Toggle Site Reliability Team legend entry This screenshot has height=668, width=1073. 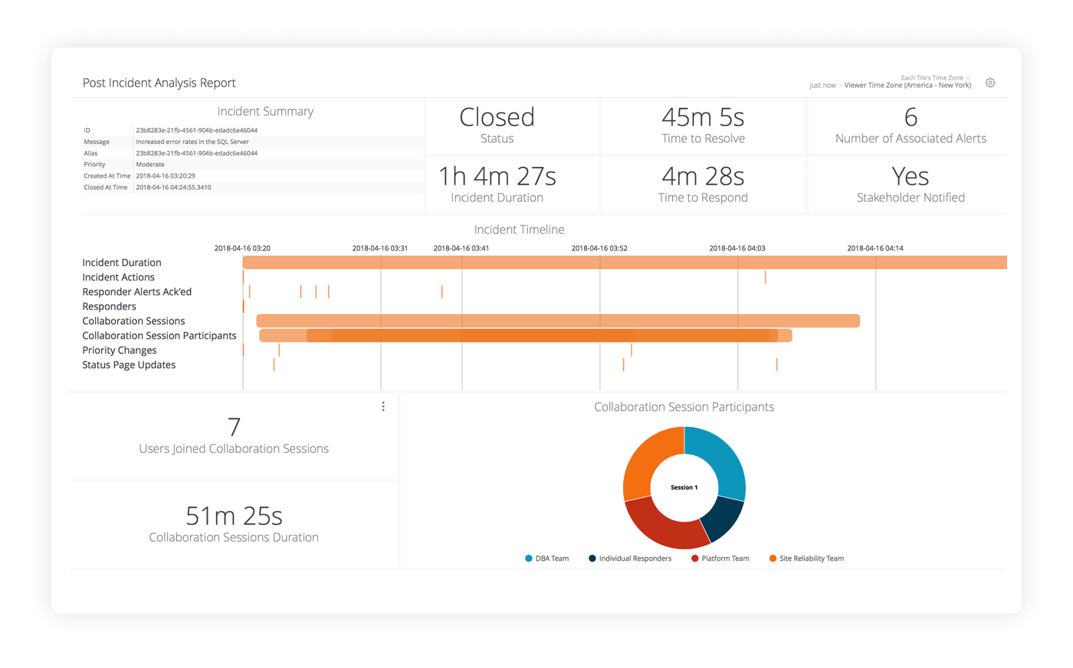click(x=806, y=558)
